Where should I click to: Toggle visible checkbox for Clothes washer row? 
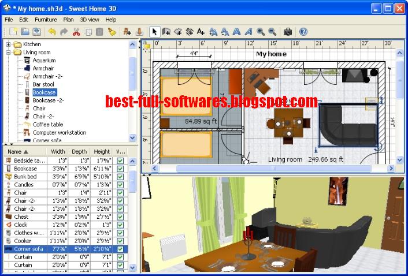coord(120,233)
